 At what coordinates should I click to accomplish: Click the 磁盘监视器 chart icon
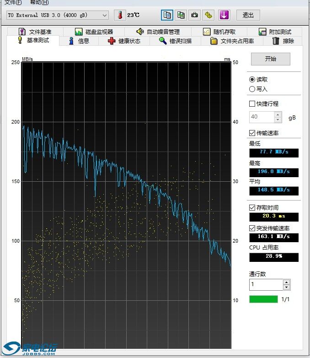[79, 32]
